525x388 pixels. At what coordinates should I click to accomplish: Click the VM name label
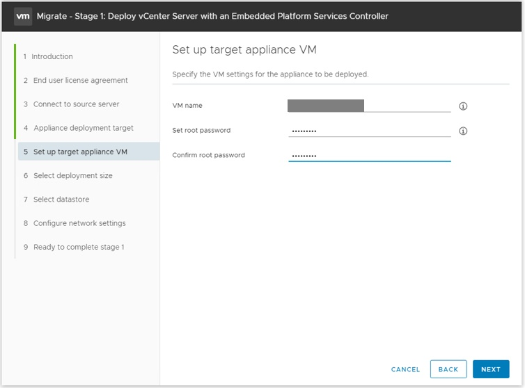click(187, 106)
